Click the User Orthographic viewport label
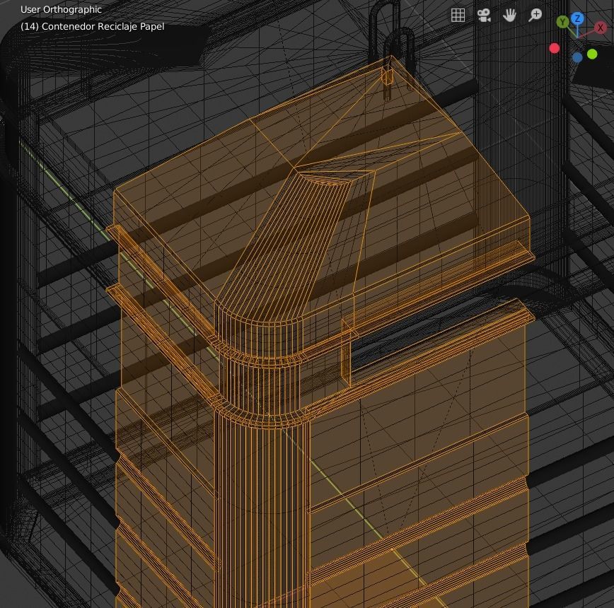Screen dimensions: 614x608 click(60, 9)
